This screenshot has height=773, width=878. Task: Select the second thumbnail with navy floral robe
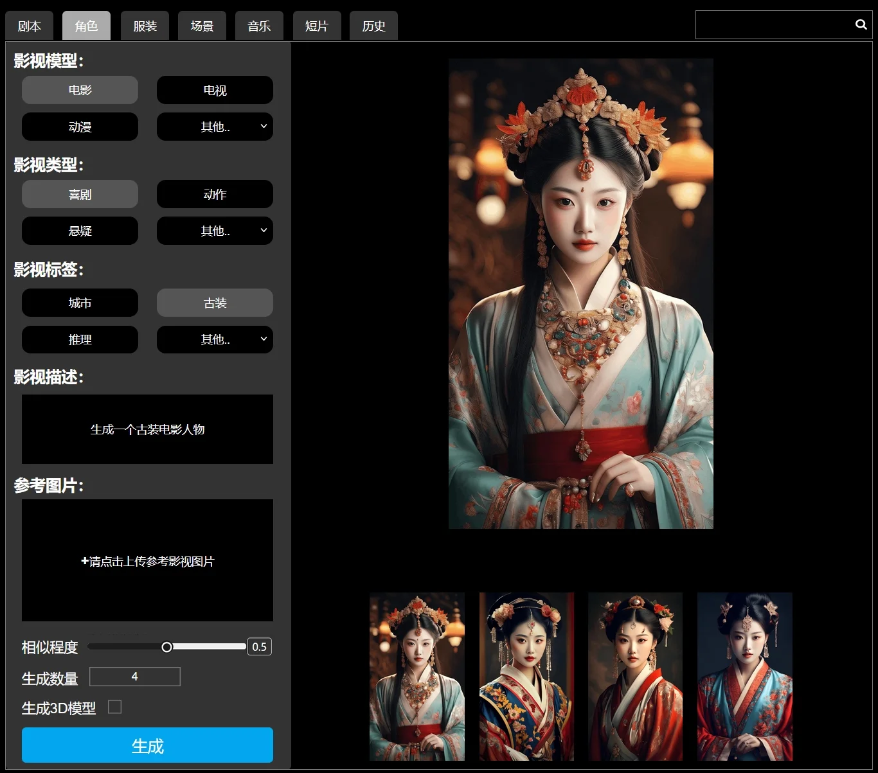pyautogui.click(x=526, y=677)
